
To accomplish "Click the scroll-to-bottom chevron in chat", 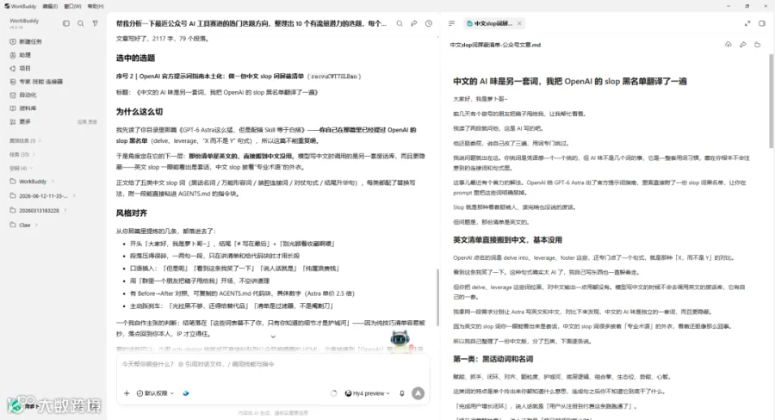I will pyautogui.click(x=273, y=337).
